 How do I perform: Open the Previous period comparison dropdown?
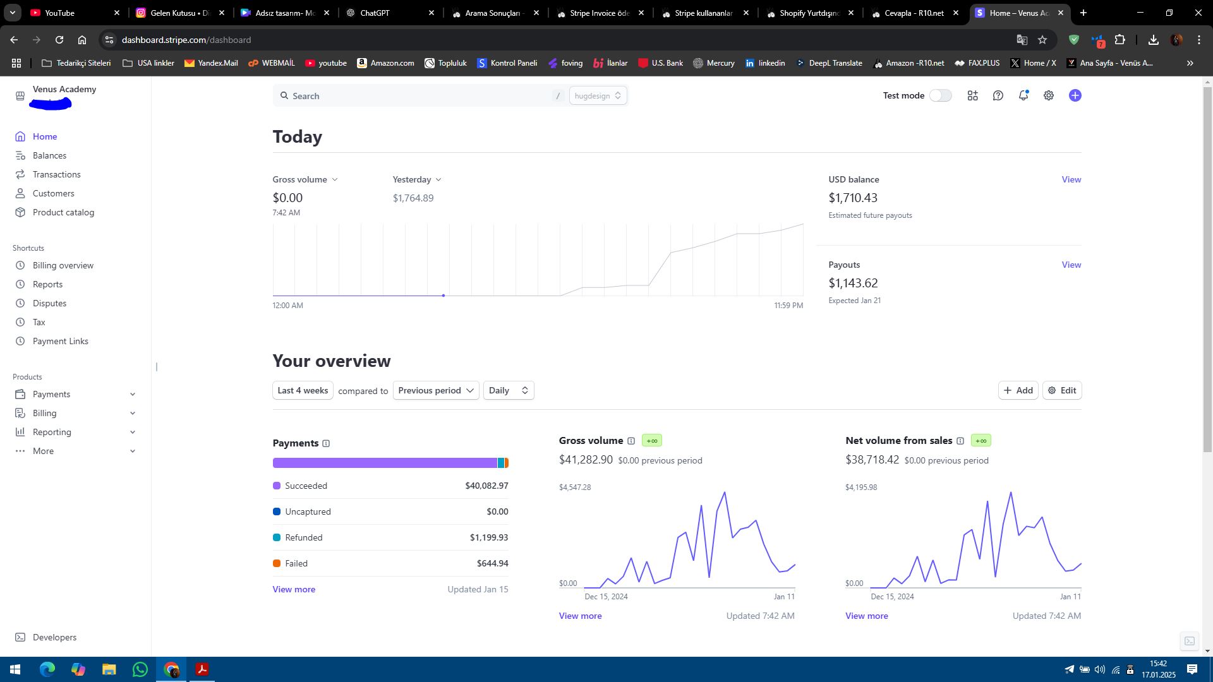click(x=436, y=390)
